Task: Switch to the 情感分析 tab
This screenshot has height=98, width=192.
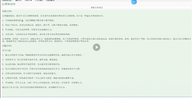Action: click(x=18, y=1)
